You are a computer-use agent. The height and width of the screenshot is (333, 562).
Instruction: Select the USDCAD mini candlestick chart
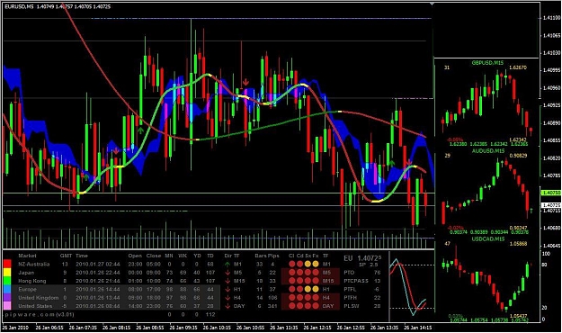point(486,280)
